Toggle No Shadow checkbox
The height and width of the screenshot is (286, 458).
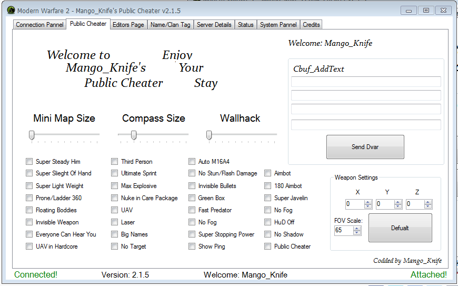click(x=267, y=234)
